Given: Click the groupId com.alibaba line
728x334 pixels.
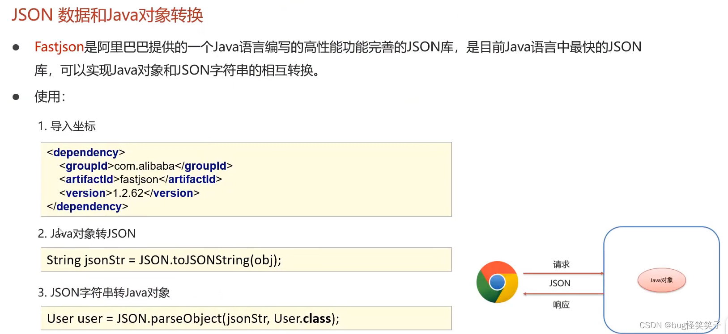Looking at the screenshot, I should [146, 166].
